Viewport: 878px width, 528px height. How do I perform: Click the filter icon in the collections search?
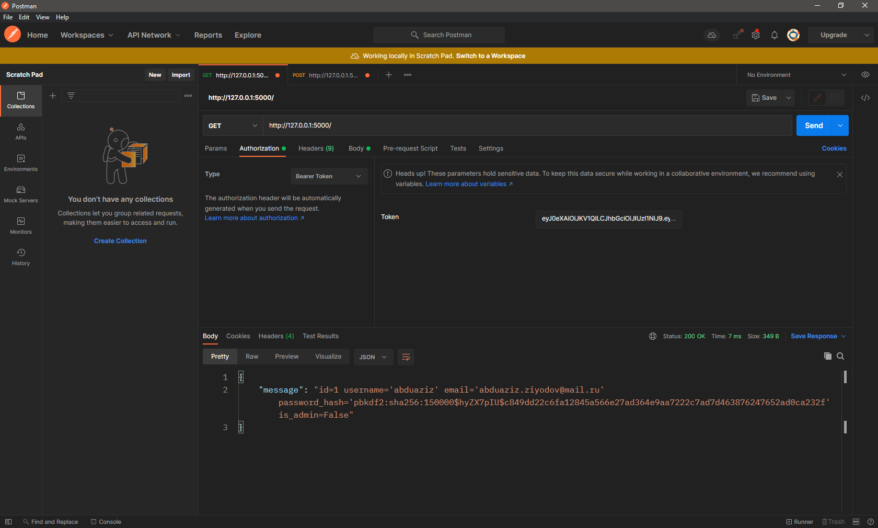tap(71, 96)
